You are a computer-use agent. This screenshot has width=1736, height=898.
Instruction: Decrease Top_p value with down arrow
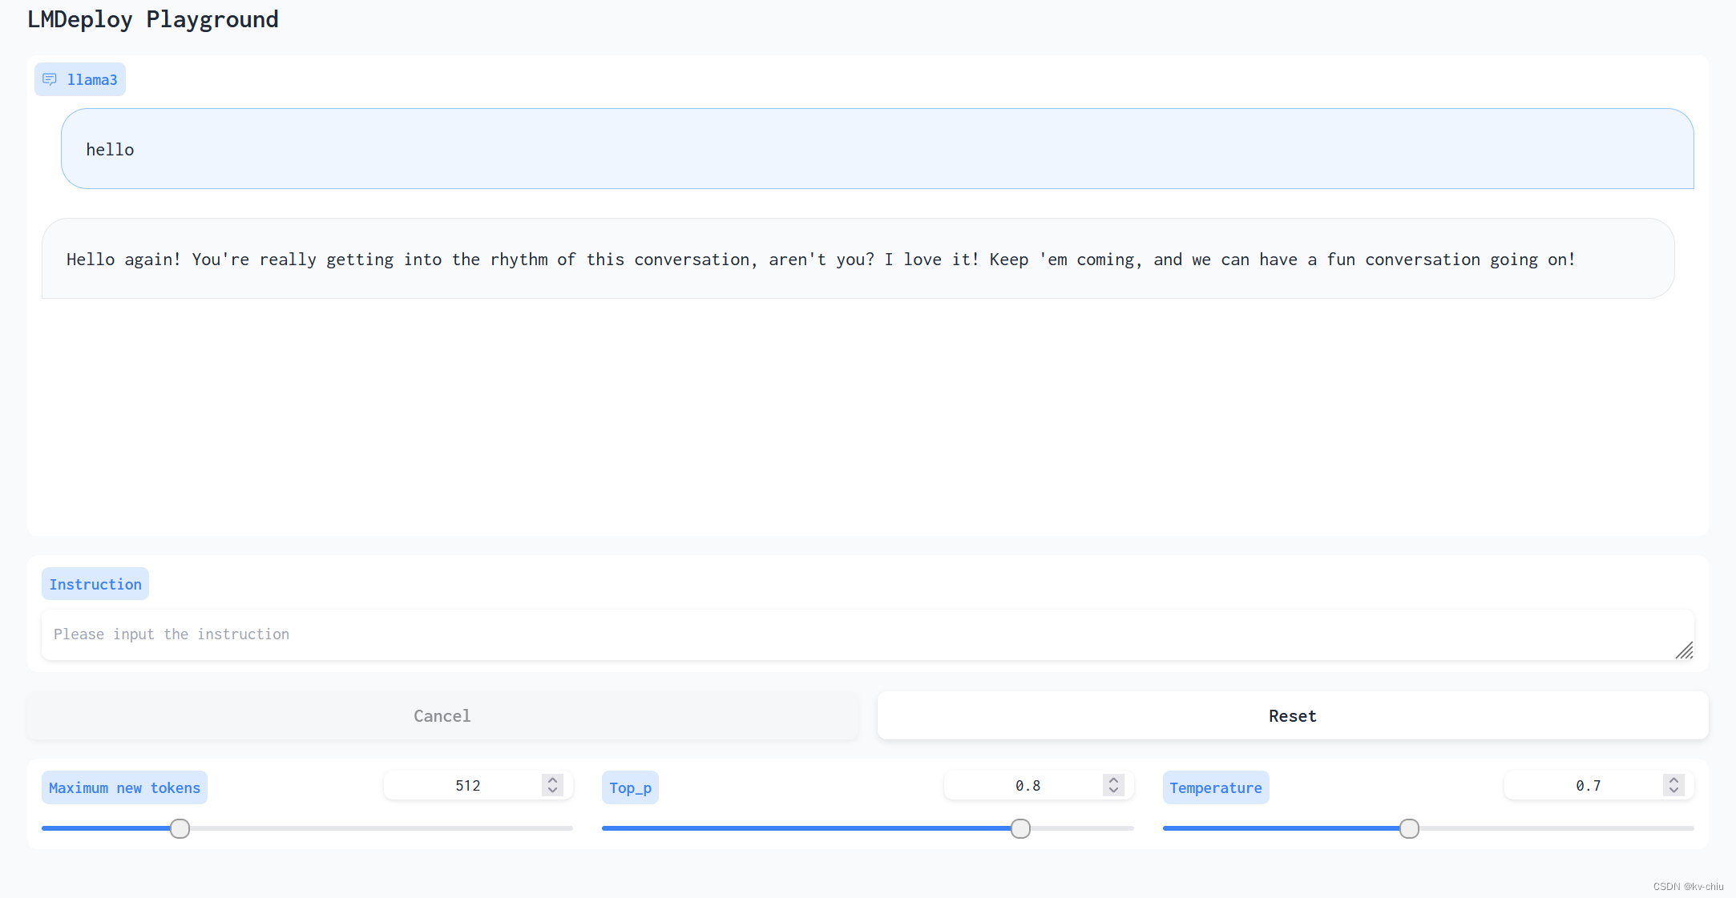1113,791
